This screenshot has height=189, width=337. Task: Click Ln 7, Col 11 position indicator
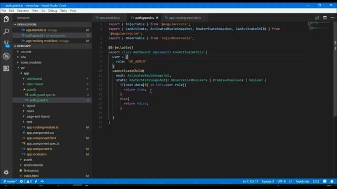pos(251,181)
